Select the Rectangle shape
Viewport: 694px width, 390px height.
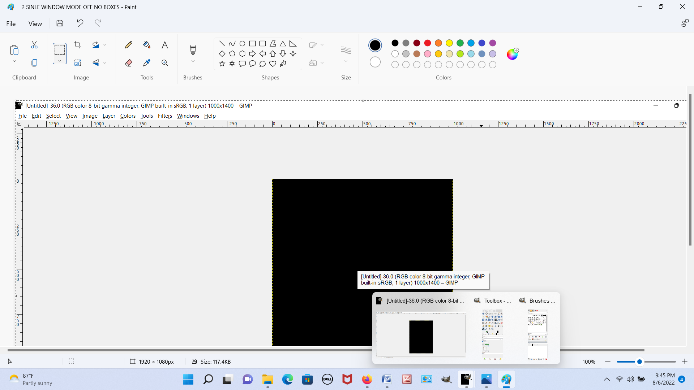[252, 44]
